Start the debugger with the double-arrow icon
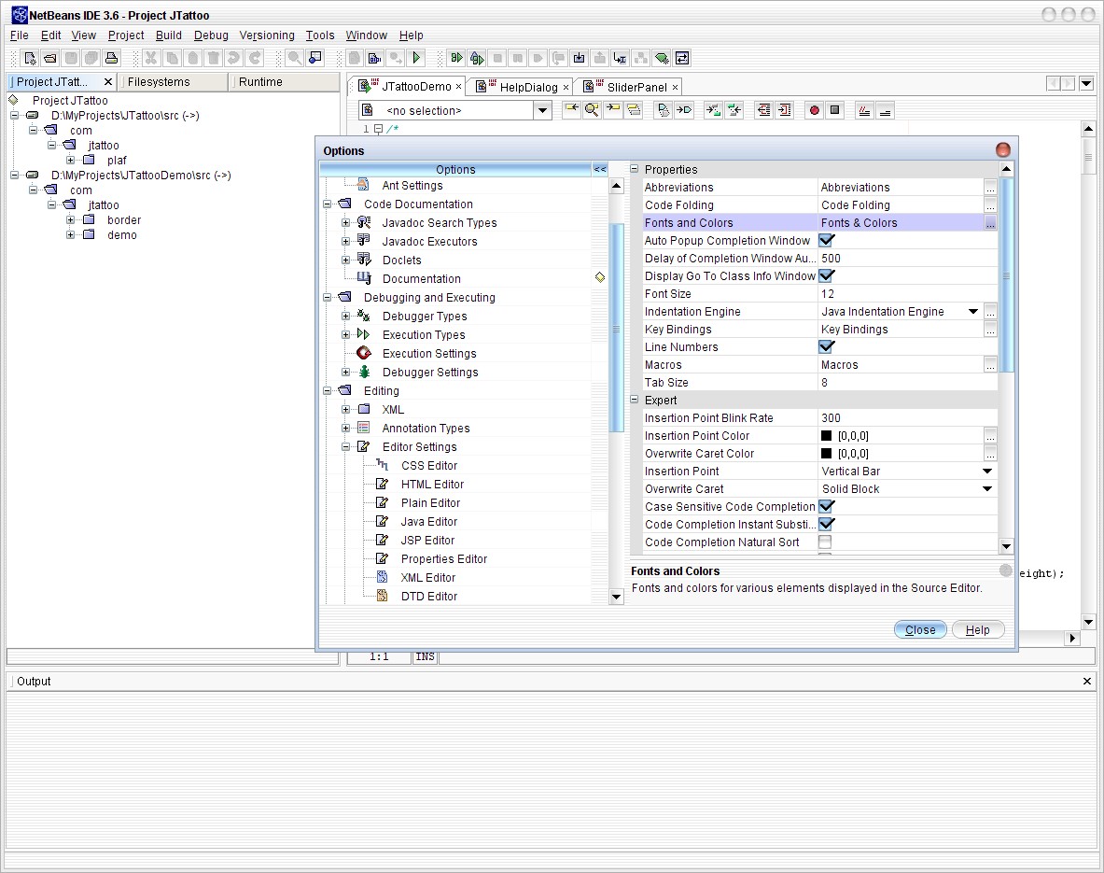 point(456,58)
